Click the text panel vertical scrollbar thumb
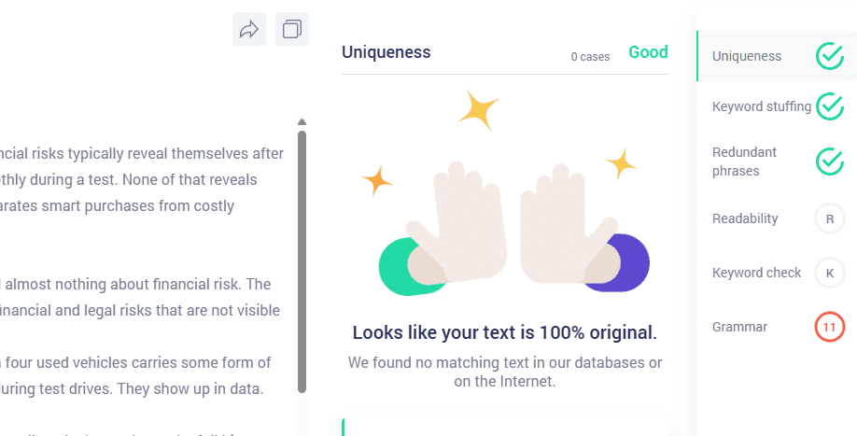 tap(302, 261)
